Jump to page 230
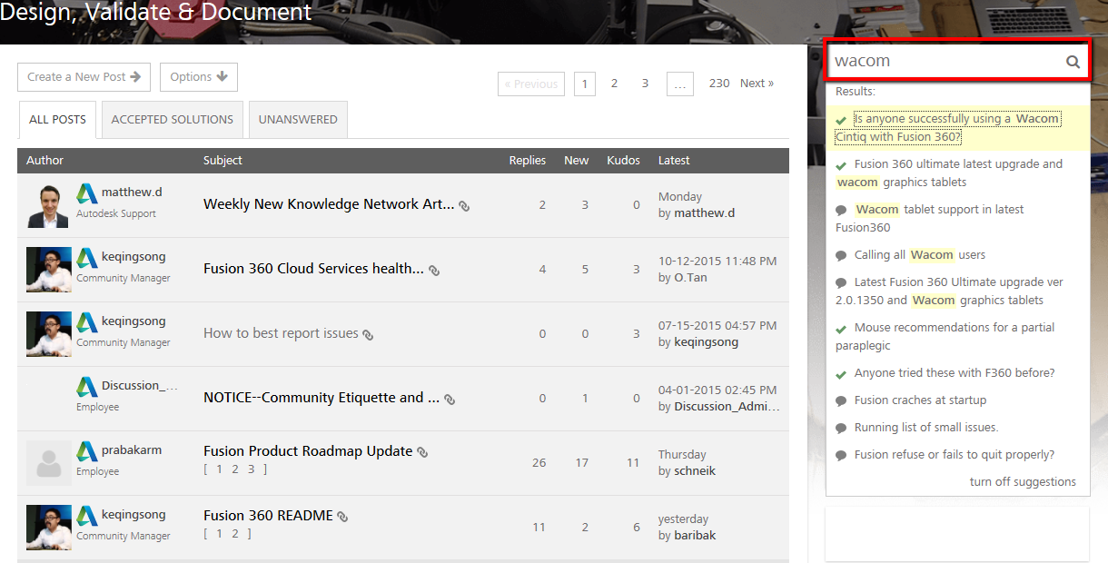Image resolution: width=1108 pixels, height=563 pixels. 719,84
